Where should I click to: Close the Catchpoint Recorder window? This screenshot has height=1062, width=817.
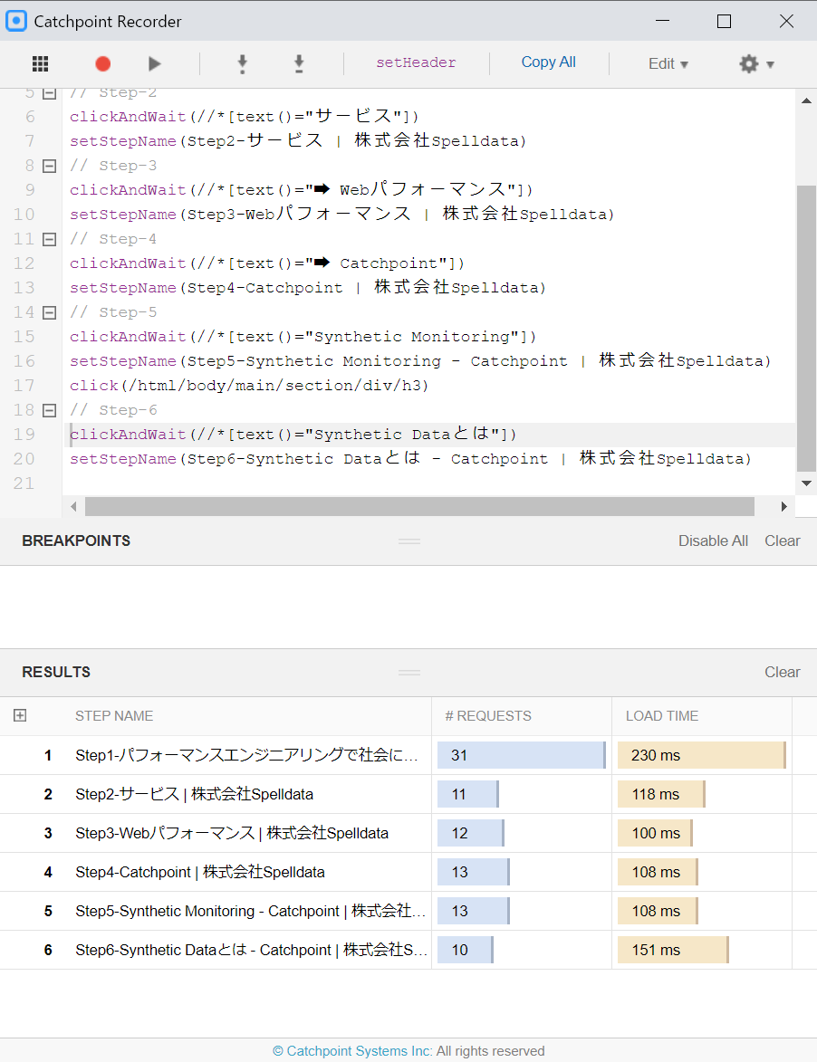click(786, 21)
